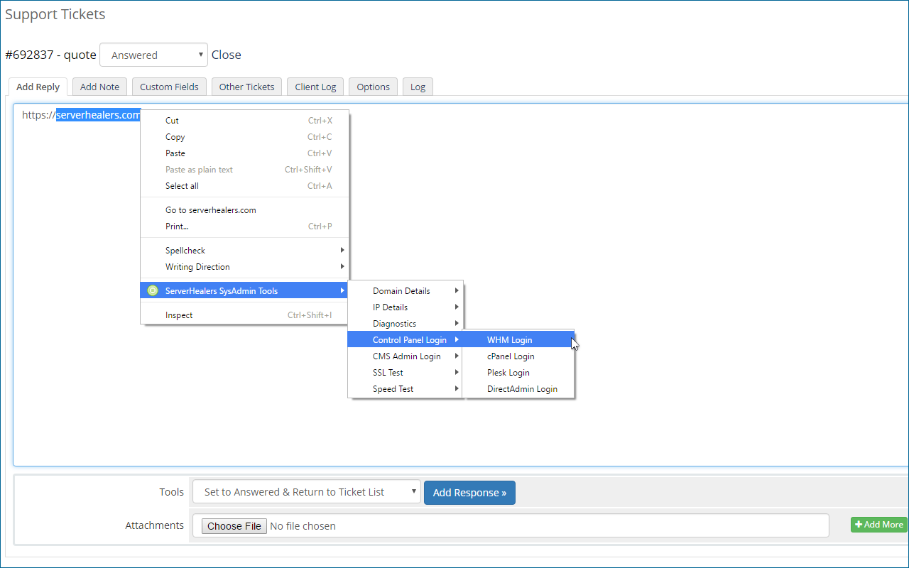Viewport: 909px width, 568px height.
Task: Expand the CMS Admin Login submenu
Action: tap(405, 356)
